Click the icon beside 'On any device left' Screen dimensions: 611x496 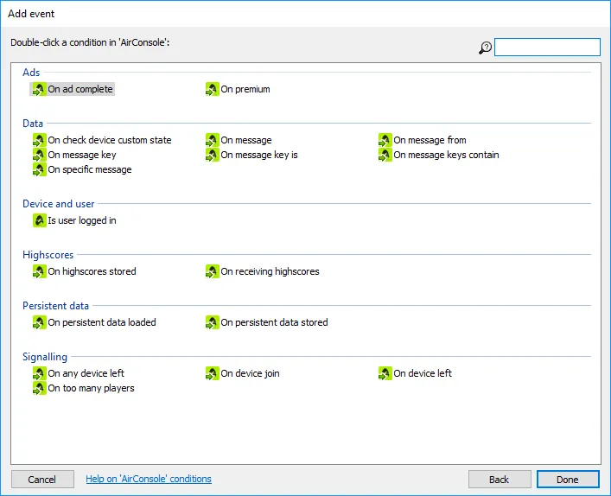click(40, 373)
